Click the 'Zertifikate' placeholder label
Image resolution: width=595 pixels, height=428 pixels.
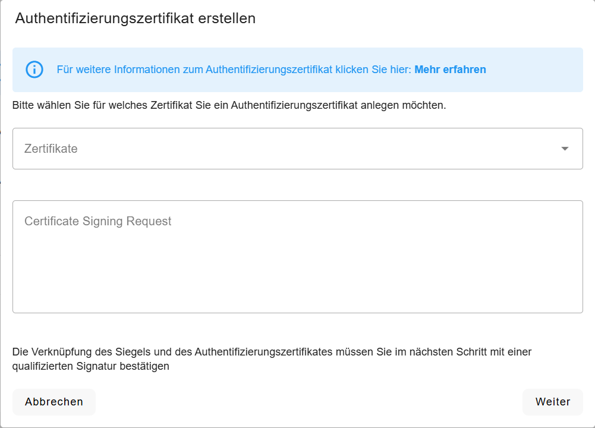click(51, 149)
